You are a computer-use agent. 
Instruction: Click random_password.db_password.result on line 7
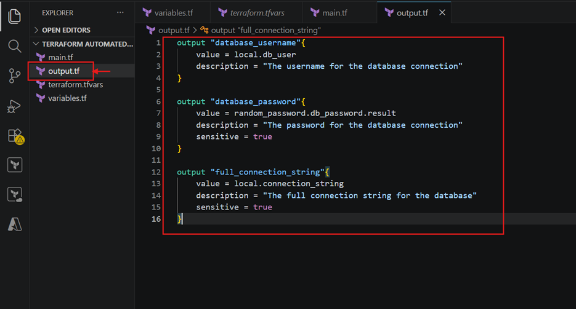315,113
